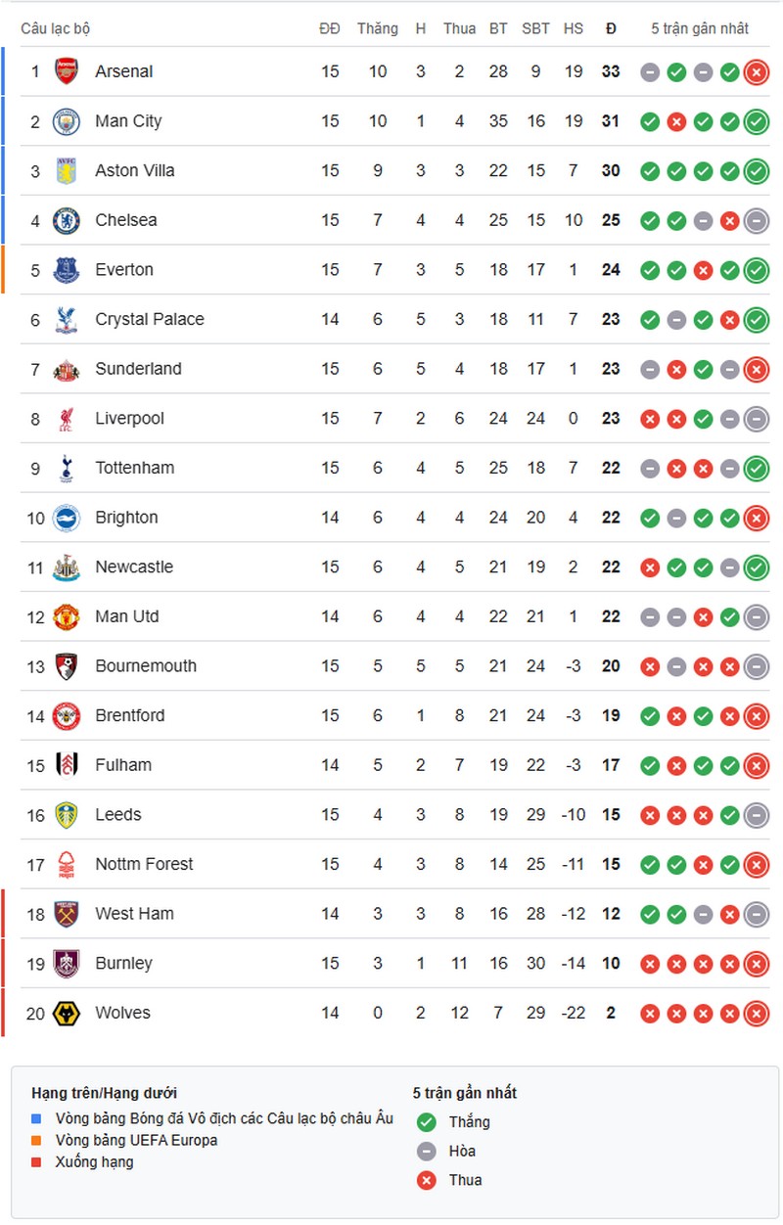The width and height of the screenshot is (783, 1225).
Task: Click the '5 trận gần nhất' header
Action: click(700, 28)
